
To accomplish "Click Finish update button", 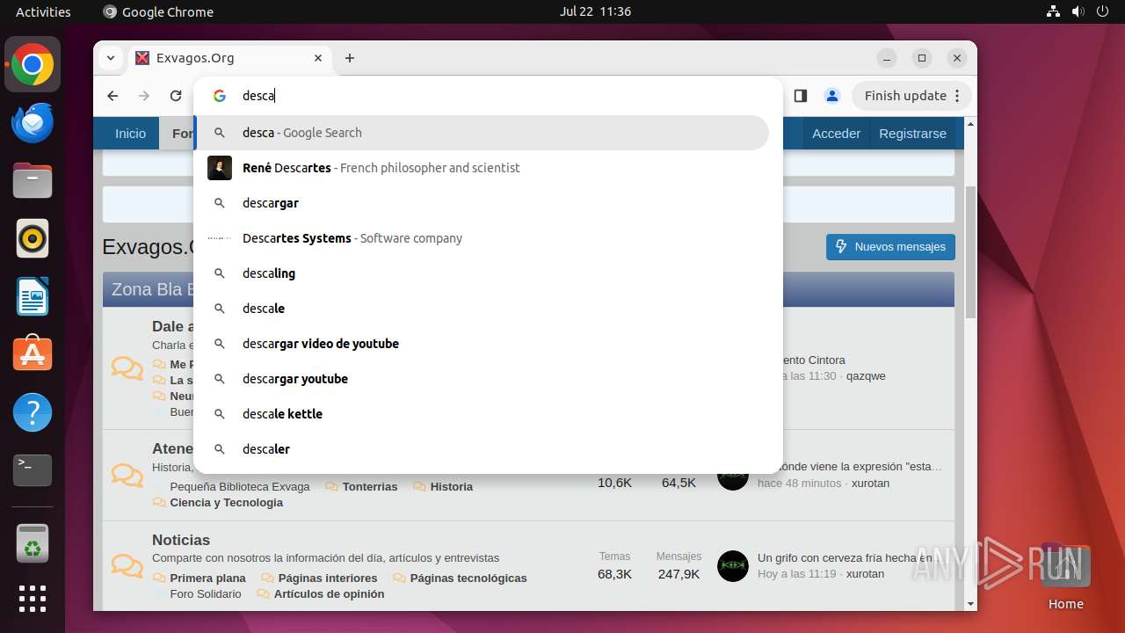I will point(911,96).
